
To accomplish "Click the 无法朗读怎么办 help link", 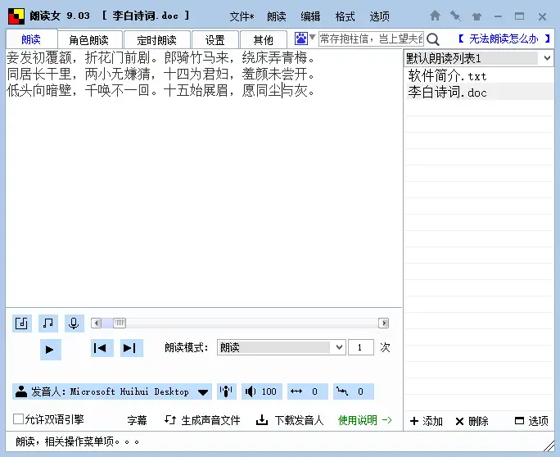I will click(504, 38).
